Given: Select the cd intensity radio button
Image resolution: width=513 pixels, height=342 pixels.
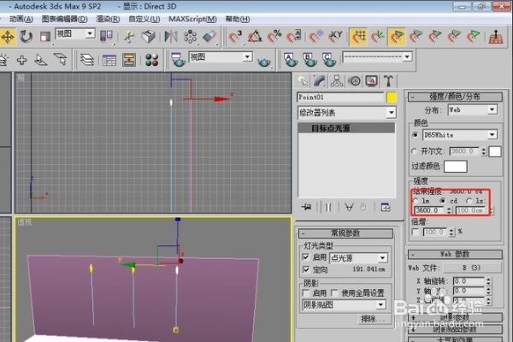Looking at the screenshot, I should (442, 201).
